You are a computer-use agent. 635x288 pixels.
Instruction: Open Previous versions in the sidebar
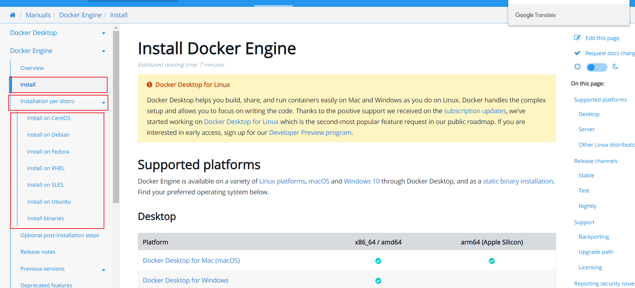[43, 269]
